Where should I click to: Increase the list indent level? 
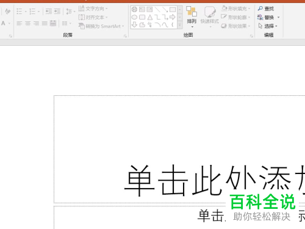57,11
